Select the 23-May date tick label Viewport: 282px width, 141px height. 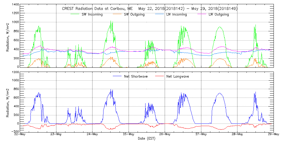(x=56, y=134)
